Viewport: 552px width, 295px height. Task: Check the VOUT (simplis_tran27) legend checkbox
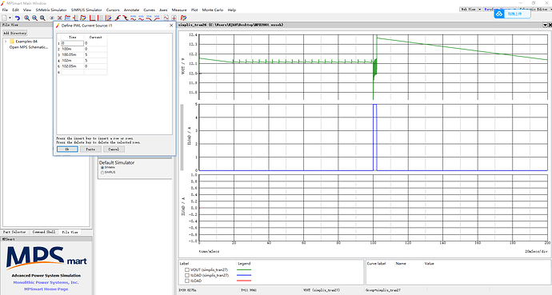point(187,269)
